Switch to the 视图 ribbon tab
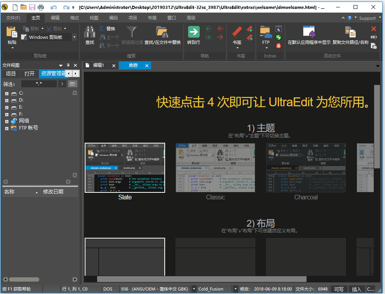This screenshot has height=294, width=385. point(94,18)
